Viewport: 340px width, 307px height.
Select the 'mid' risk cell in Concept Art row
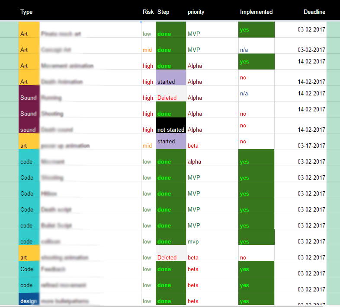148,50
